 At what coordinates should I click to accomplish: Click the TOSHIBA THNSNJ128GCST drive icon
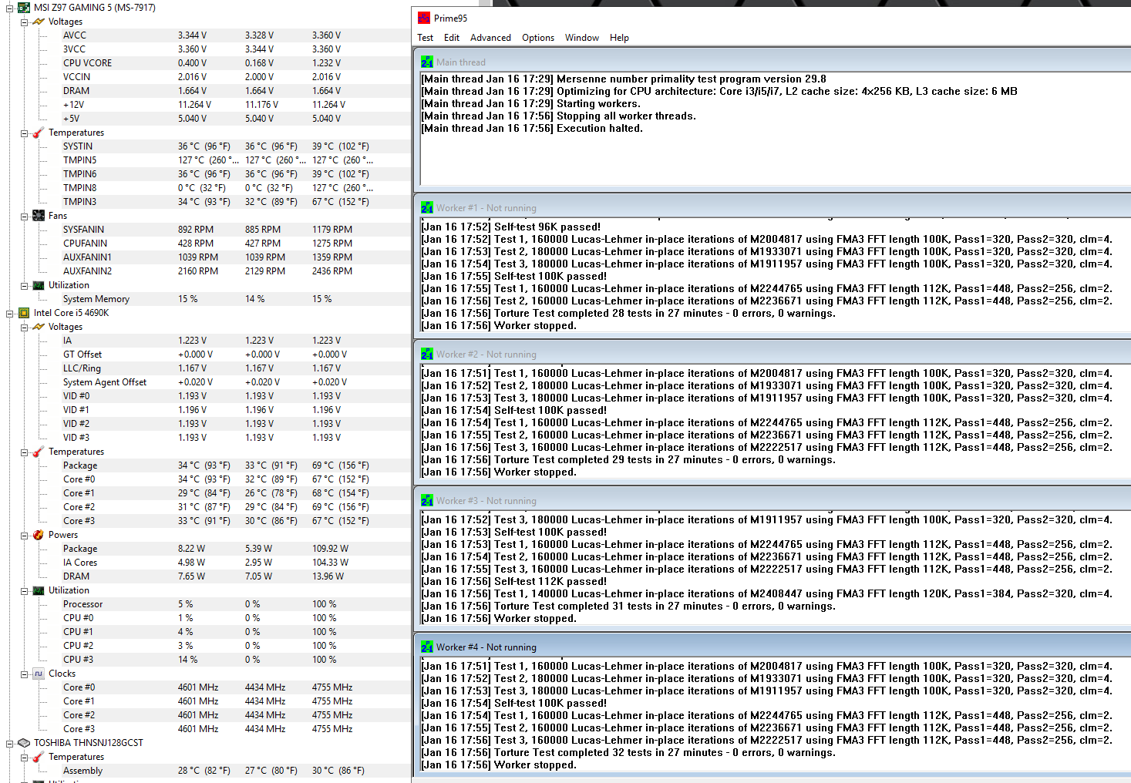[x=24, y=743]
